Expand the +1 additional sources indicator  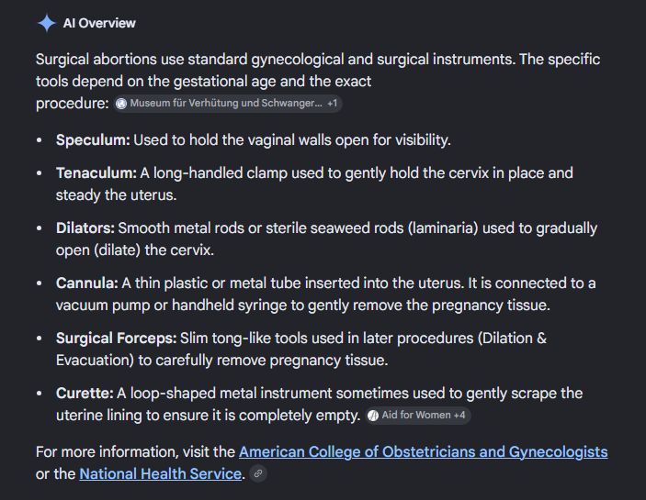pyautogui.click(x=332, y=103)
